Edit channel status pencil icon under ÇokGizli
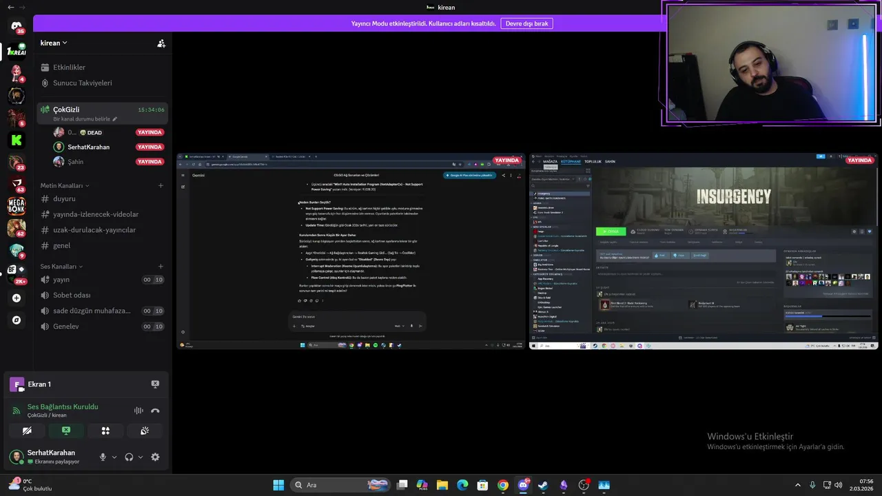 click(x=115, y=119)
